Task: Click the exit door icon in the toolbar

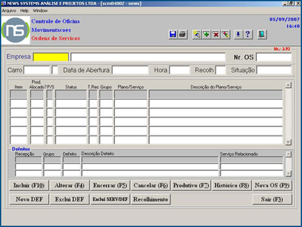Action: coord(262,35)
